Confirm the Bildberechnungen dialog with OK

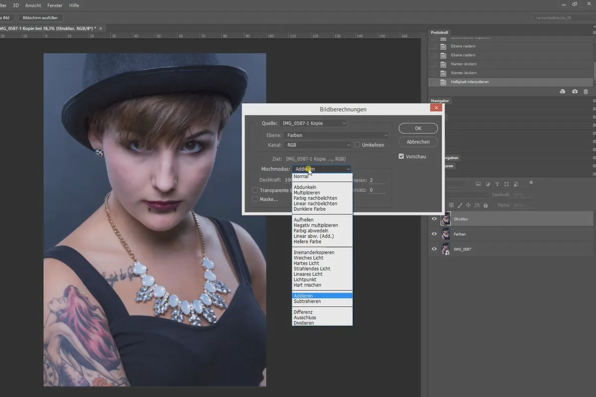coord(418,128)
